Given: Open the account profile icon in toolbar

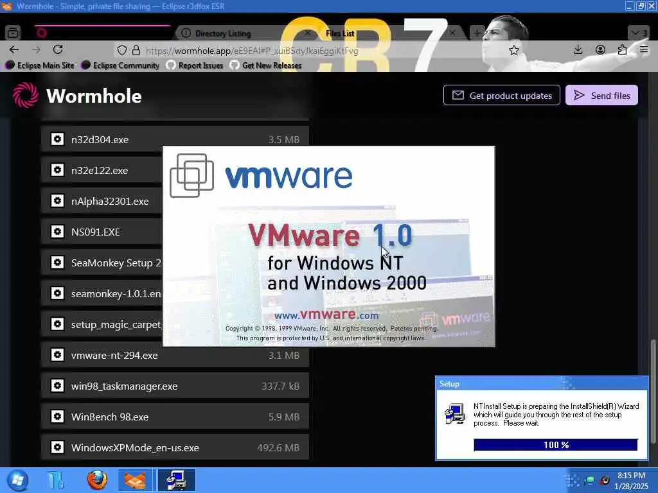Looking at the screenshot, I should [x=600, y=50].
